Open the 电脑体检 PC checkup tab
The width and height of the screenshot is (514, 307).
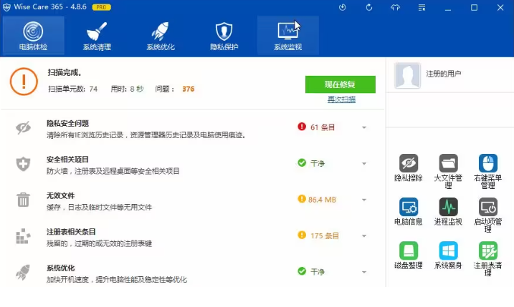tap(33, 36)
